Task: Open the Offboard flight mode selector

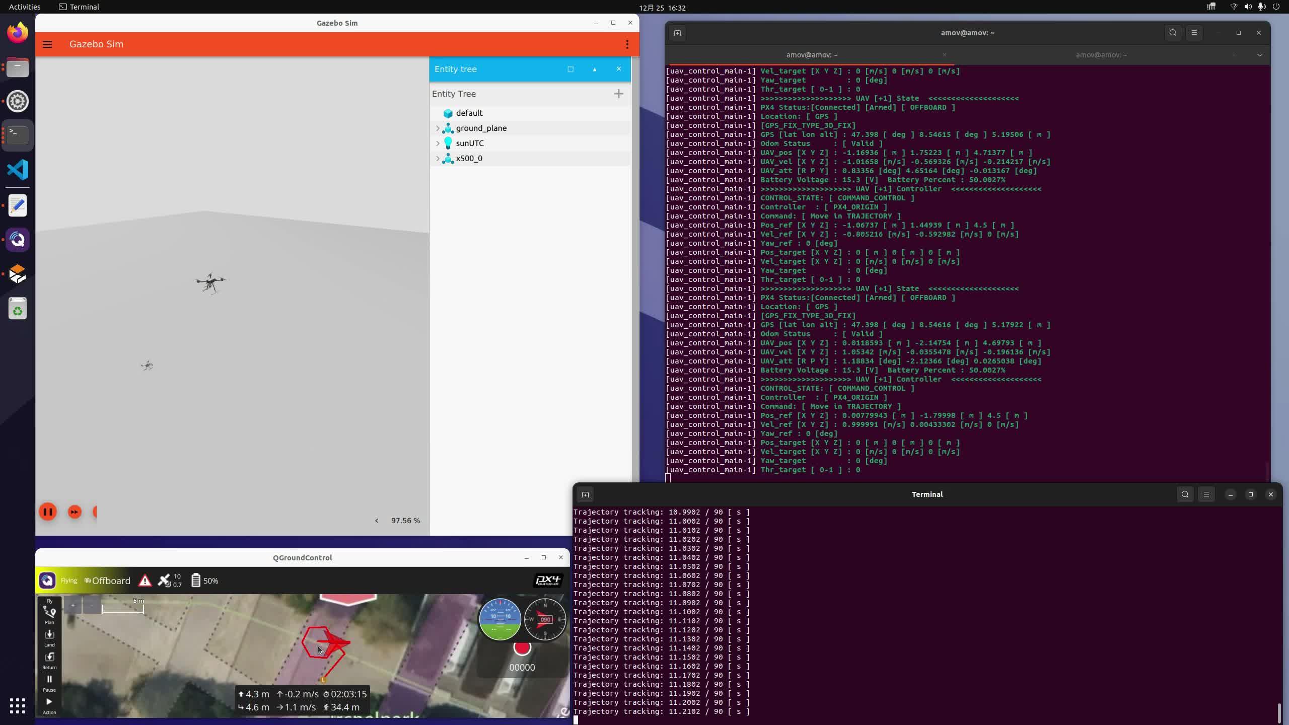Action: (107, 581)
